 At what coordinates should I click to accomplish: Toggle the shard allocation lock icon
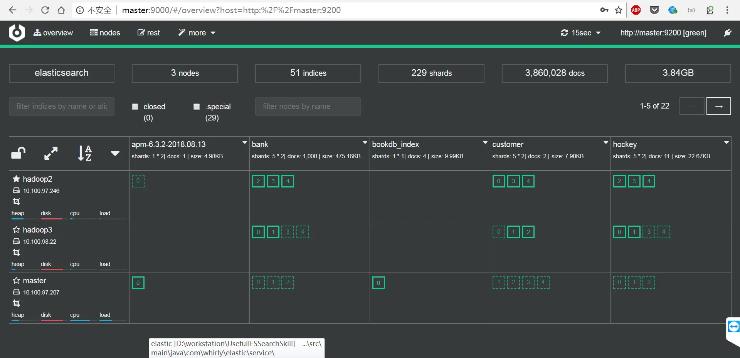point(18,153)
